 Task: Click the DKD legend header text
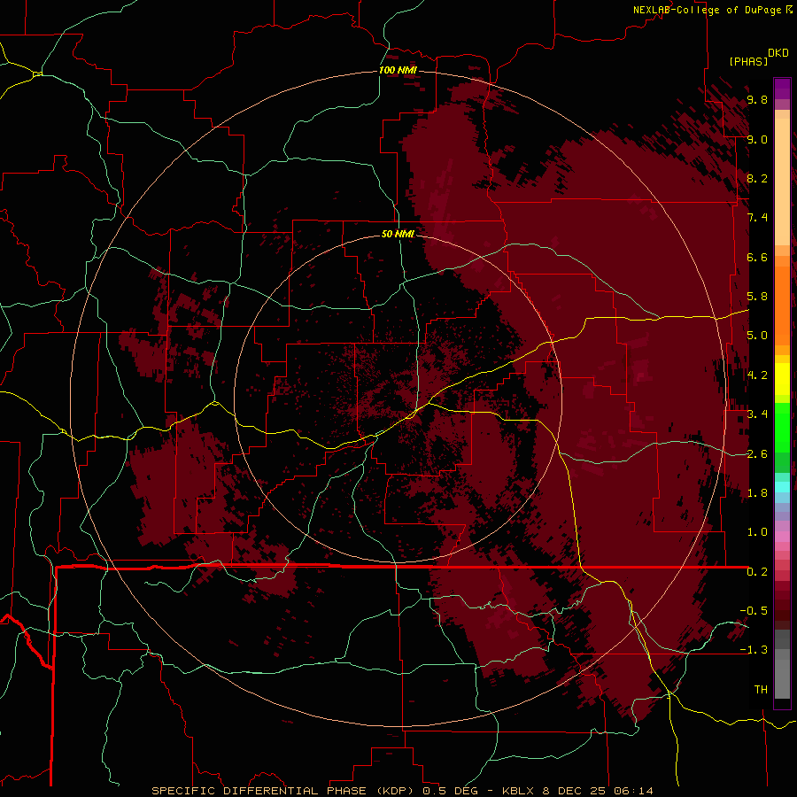778,53
